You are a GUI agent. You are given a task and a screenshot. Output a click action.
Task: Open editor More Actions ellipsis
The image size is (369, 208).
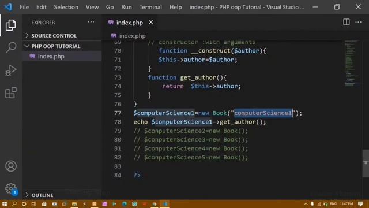point(358,22)
